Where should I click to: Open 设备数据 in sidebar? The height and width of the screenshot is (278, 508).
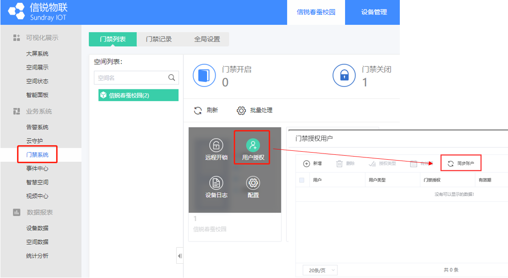37,228
